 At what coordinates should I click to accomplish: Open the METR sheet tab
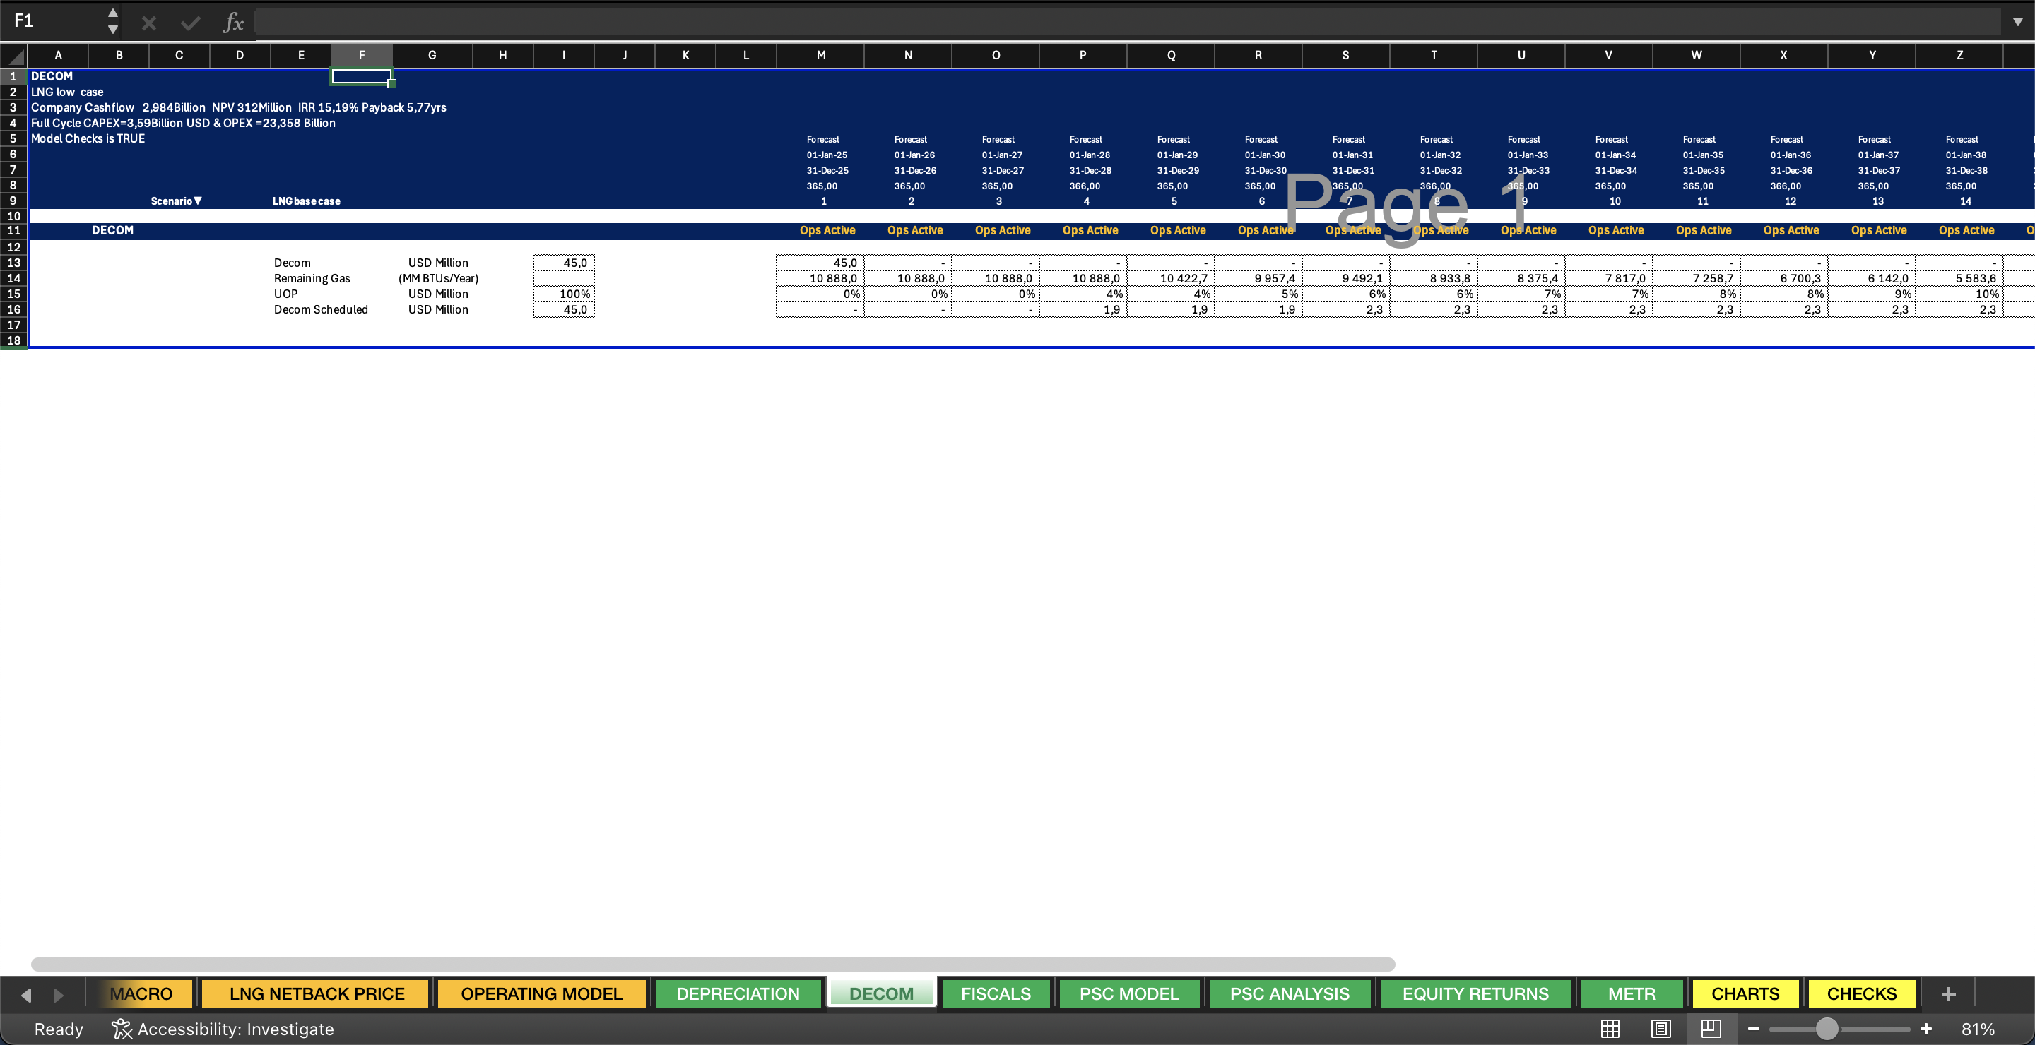(1632, 993)
